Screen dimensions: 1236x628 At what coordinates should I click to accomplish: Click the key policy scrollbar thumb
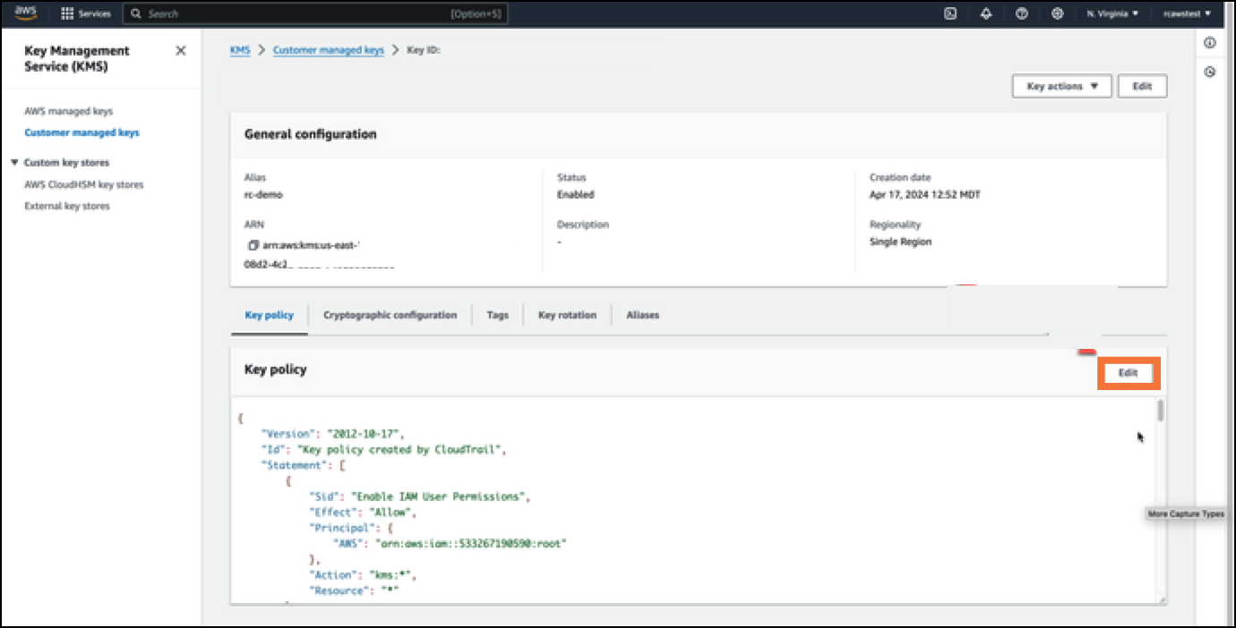[x=1161, y=411]
